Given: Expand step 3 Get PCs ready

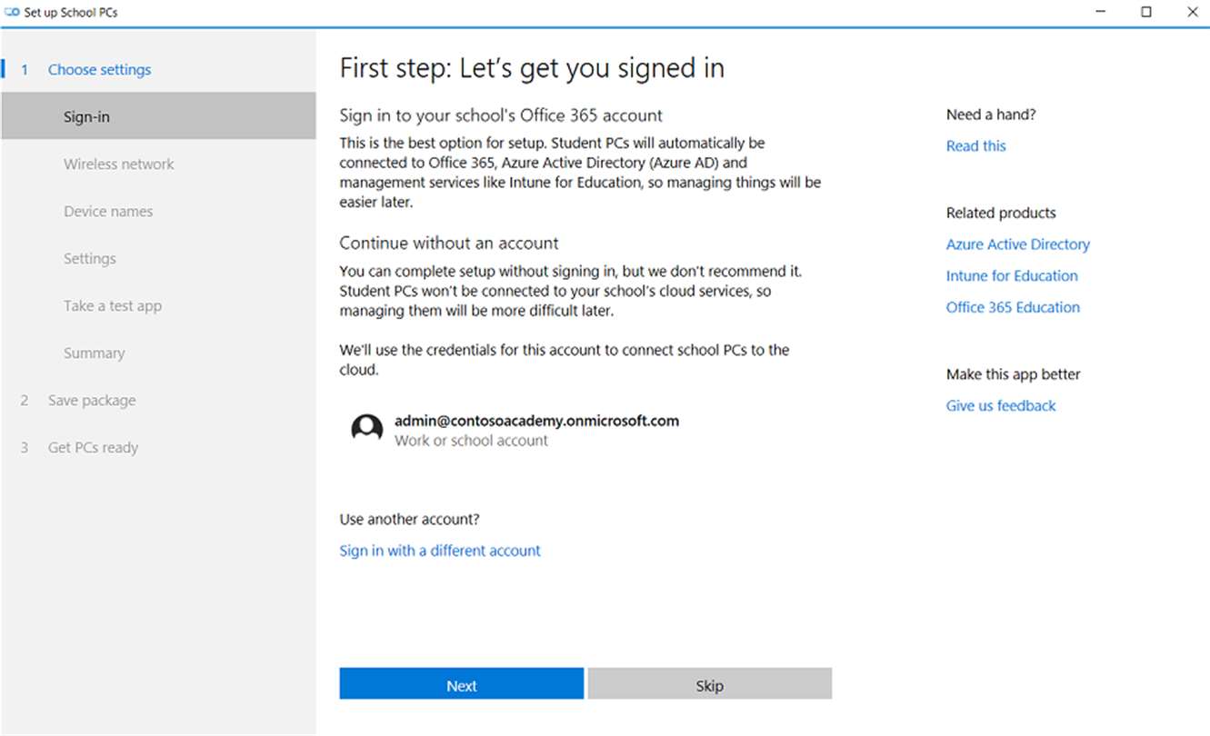Looking at the screenshot, I should [x=93, y=448].
